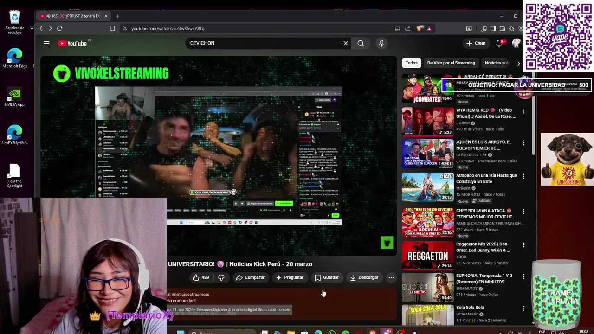Open the MrBeast island video thumbnail

[x=427, y=187]
